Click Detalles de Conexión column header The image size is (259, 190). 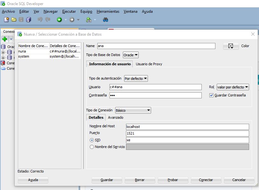65,46
